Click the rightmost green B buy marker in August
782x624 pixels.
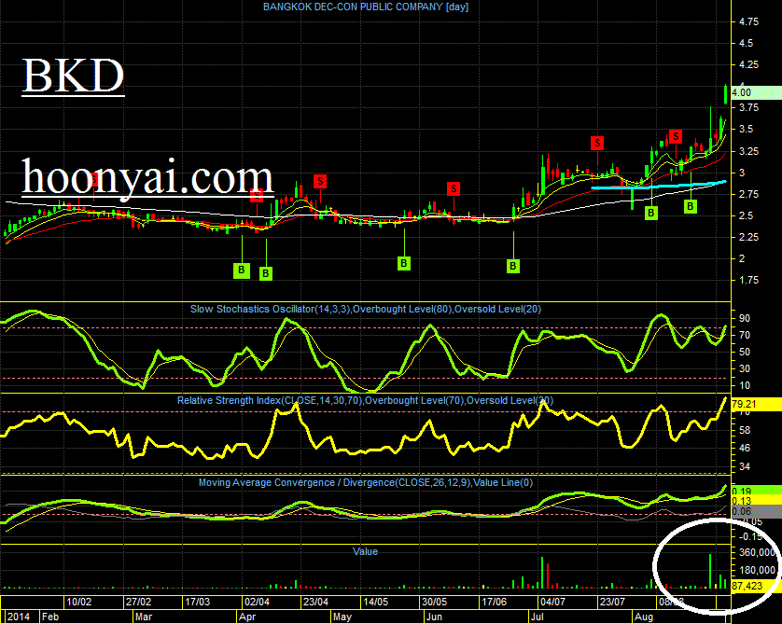coord(691,206)
